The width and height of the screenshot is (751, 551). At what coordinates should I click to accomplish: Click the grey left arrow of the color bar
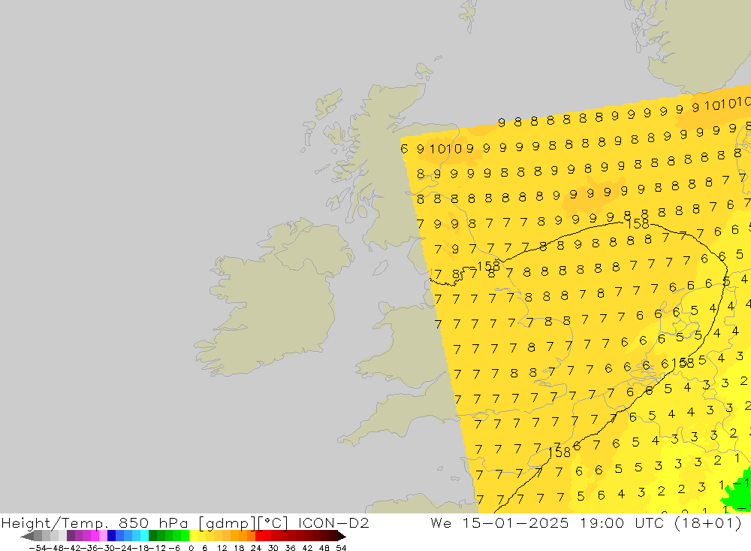tap(27, 536)
